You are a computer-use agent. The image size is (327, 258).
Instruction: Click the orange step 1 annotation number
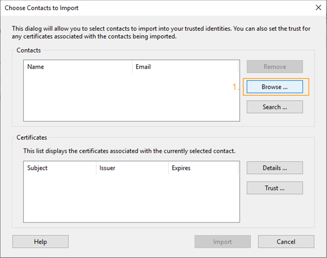(x=236, y=87)
